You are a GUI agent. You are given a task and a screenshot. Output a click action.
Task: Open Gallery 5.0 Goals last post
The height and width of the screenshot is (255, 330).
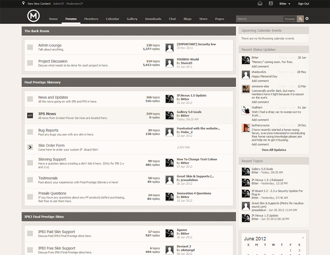(189, 112)
